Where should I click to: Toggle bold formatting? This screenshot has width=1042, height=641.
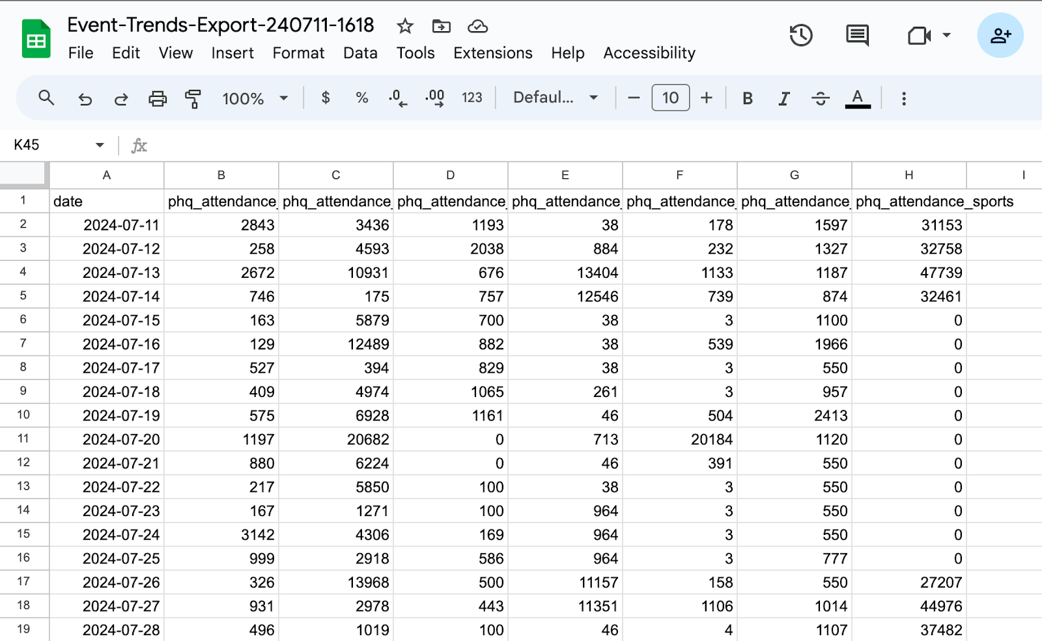(x=748, y=98)
